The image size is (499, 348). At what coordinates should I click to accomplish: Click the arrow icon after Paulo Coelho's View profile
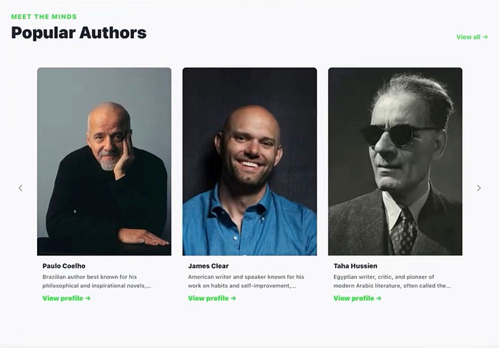[x=88, y=299]
